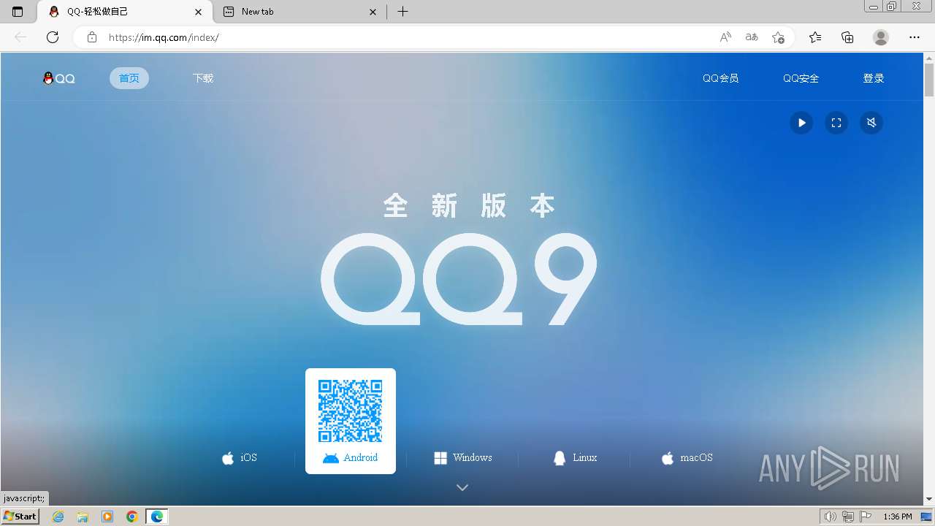Open the 下载 navigation item
The image size is (935, 526).
[x=203, y=78]
